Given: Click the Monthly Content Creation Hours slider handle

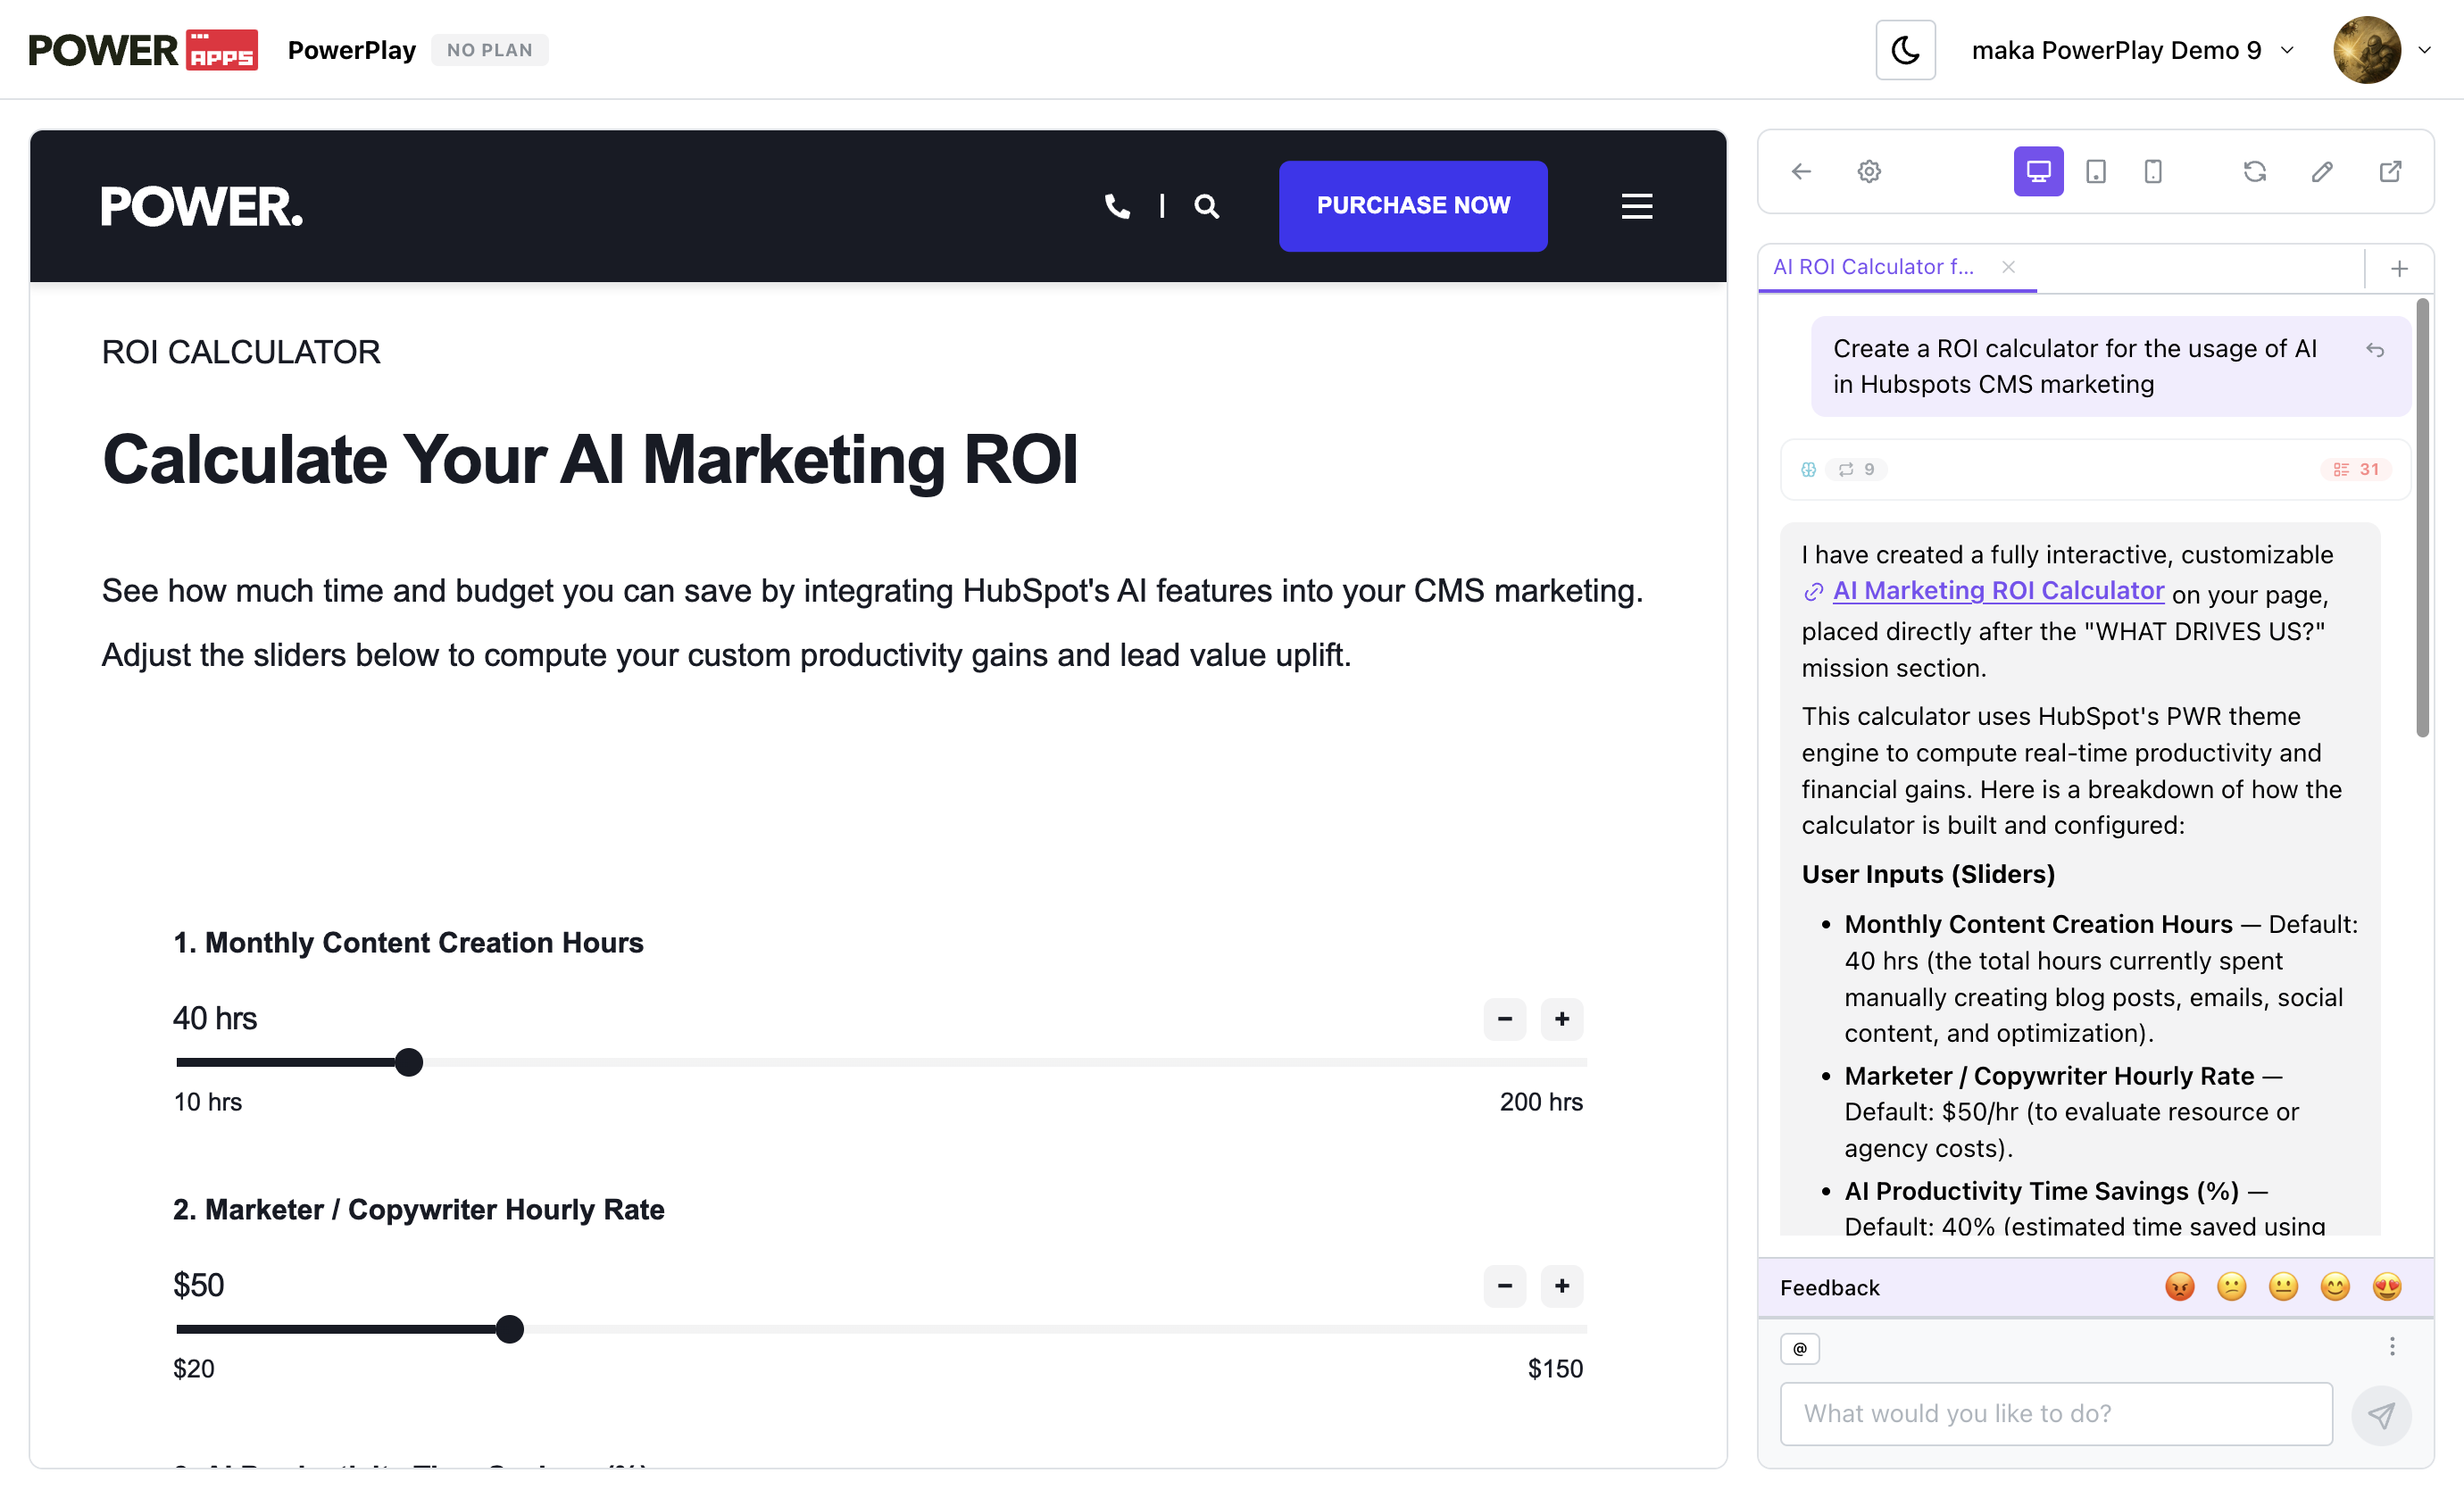Looking at the screenshot, I should click(x=408, y=1062).
